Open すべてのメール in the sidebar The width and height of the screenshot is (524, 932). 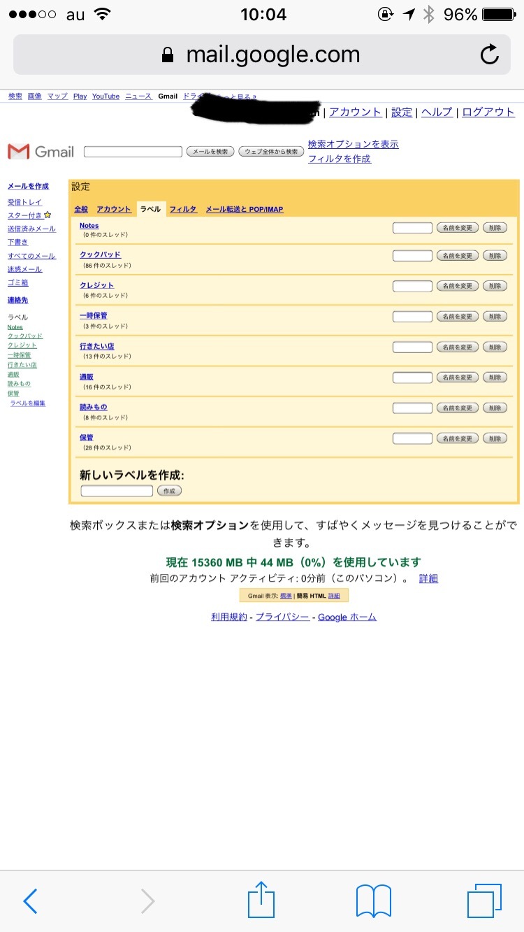(31, 256)
